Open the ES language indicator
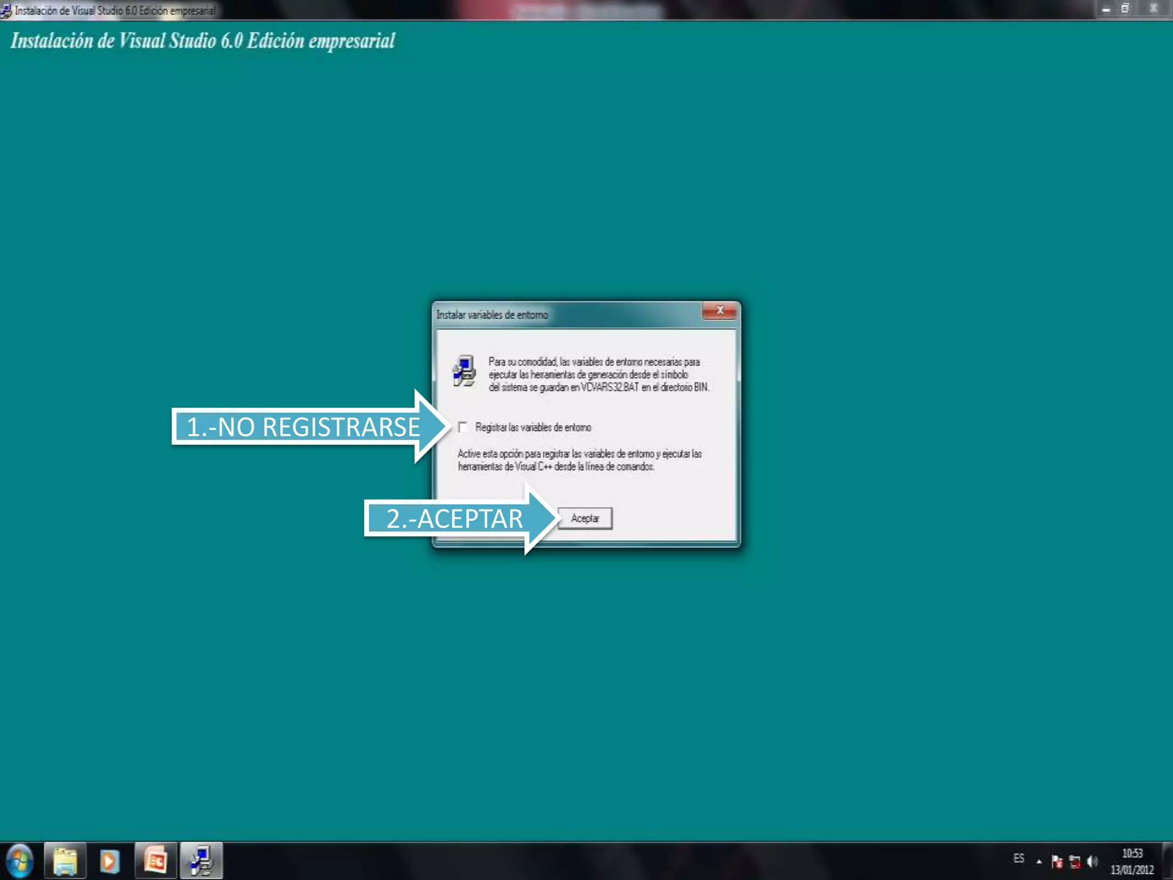This screenshot has height=880, width=1173. click(1018, 859)
